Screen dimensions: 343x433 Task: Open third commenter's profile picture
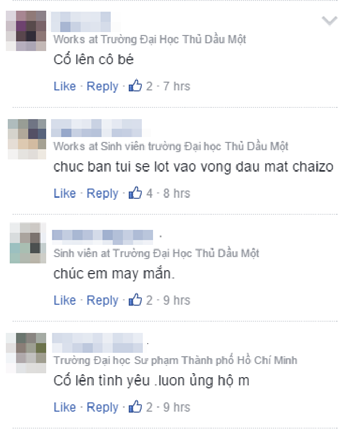point(28,243)
